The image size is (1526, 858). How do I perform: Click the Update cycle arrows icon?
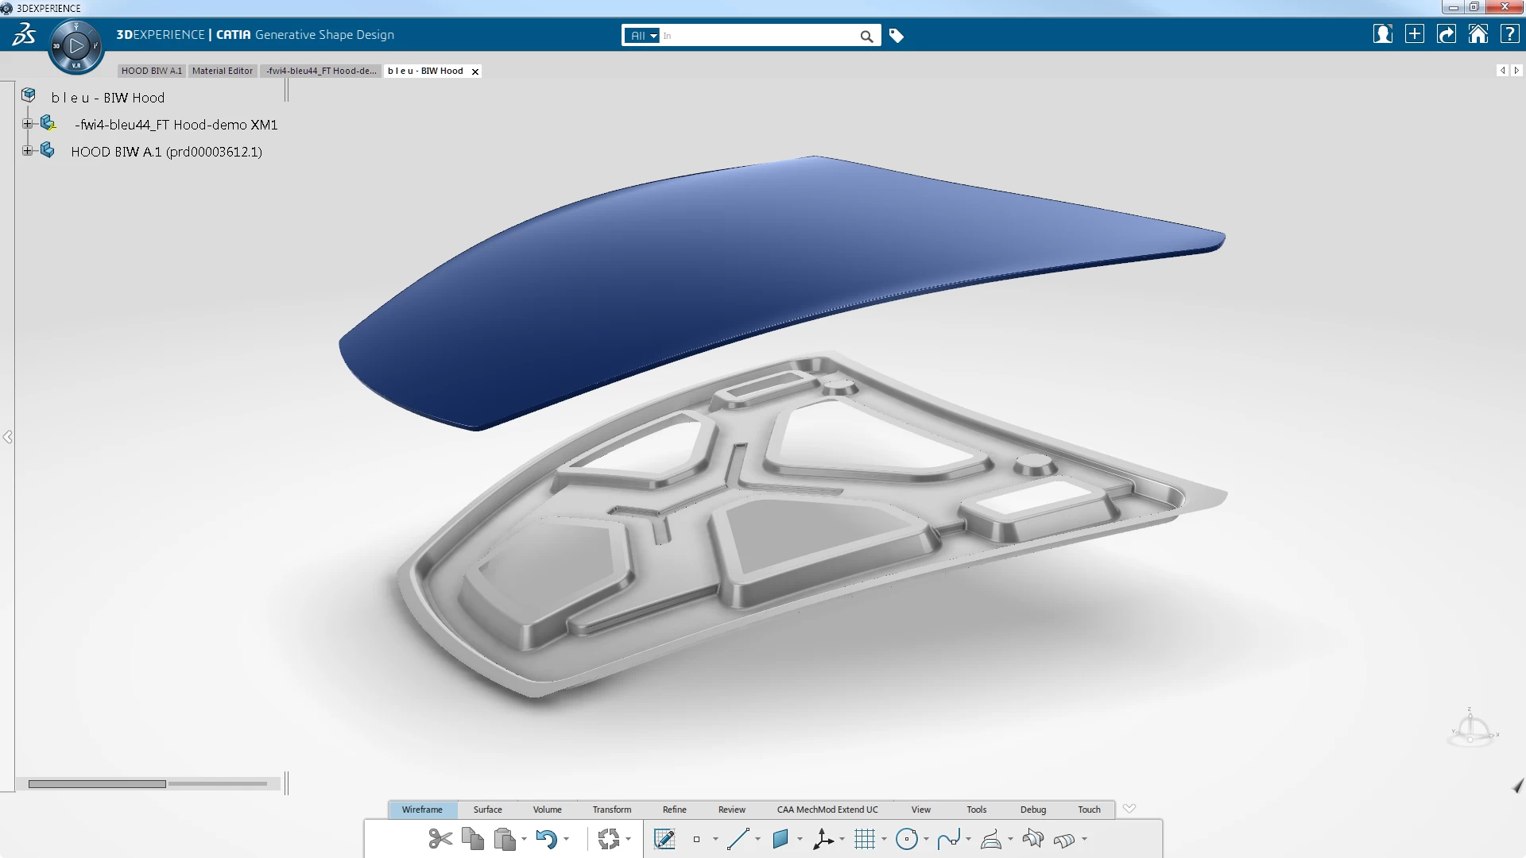608,839
